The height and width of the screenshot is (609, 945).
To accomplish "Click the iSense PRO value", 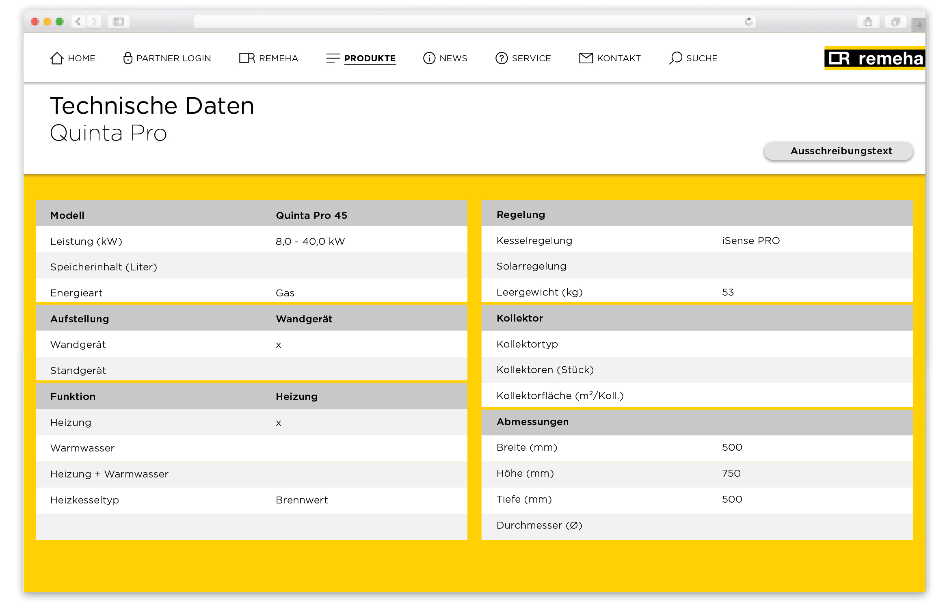I will click(751, 241).
